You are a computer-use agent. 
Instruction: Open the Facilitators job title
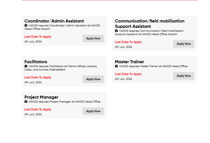(x=36, y=62)
